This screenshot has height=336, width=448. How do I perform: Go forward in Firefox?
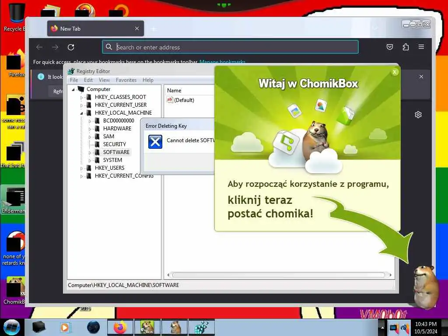pos(55,47)
